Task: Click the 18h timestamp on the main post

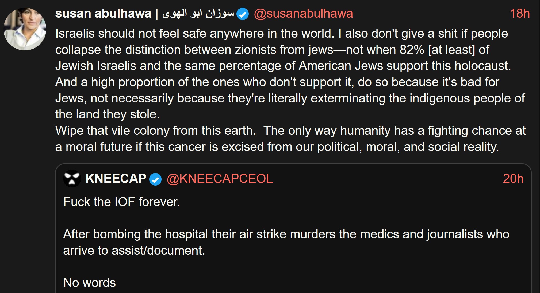Action: click(x=519, y=14)
